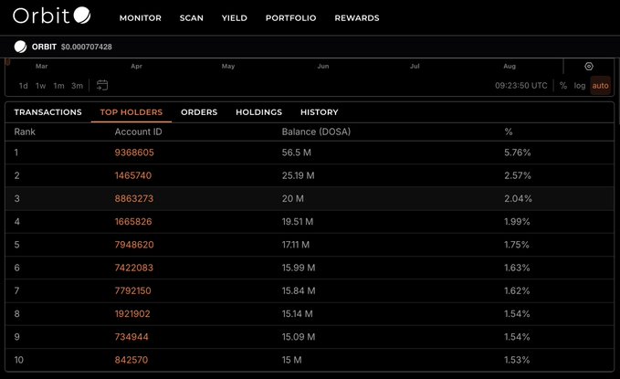Click the Account ID column header
This screenshot has height=379, width=620.
click(x=139, y=132)
